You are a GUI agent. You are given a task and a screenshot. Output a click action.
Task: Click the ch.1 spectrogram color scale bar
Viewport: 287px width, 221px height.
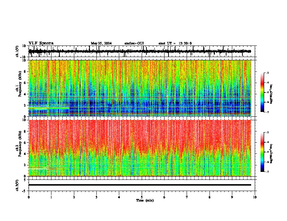[262, 92]
